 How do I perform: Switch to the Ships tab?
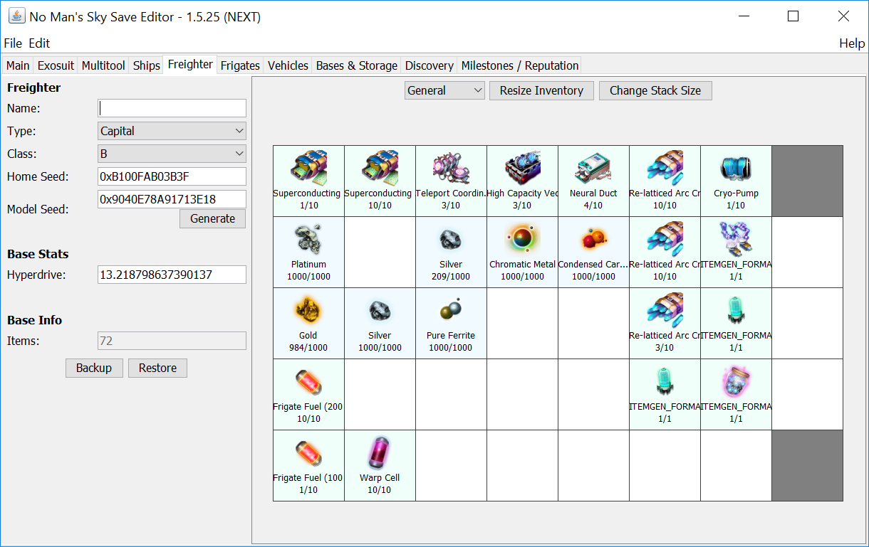pos(146,65)
